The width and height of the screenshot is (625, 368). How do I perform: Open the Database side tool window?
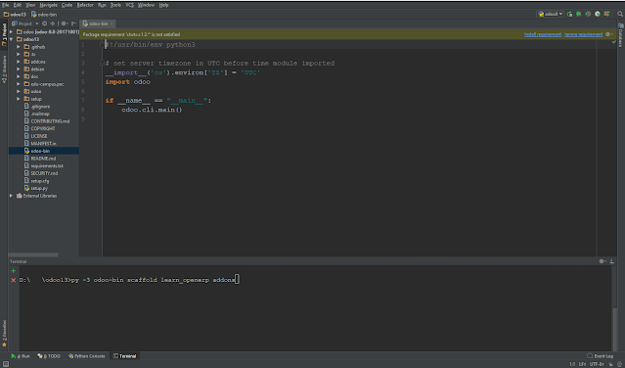point(621,35)
